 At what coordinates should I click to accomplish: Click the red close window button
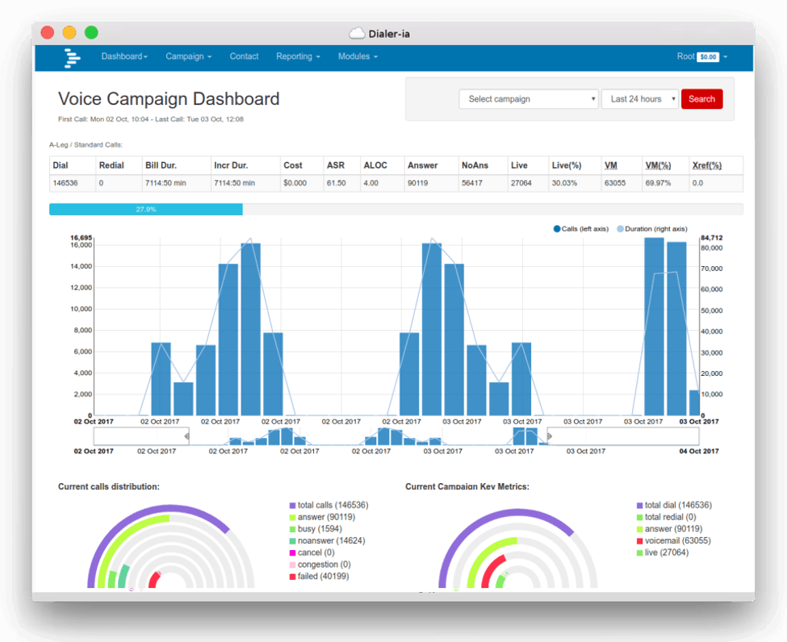coord(48,32)
